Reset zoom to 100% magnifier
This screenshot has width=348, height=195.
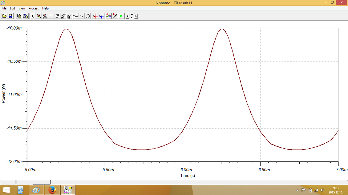pos(45,16)
